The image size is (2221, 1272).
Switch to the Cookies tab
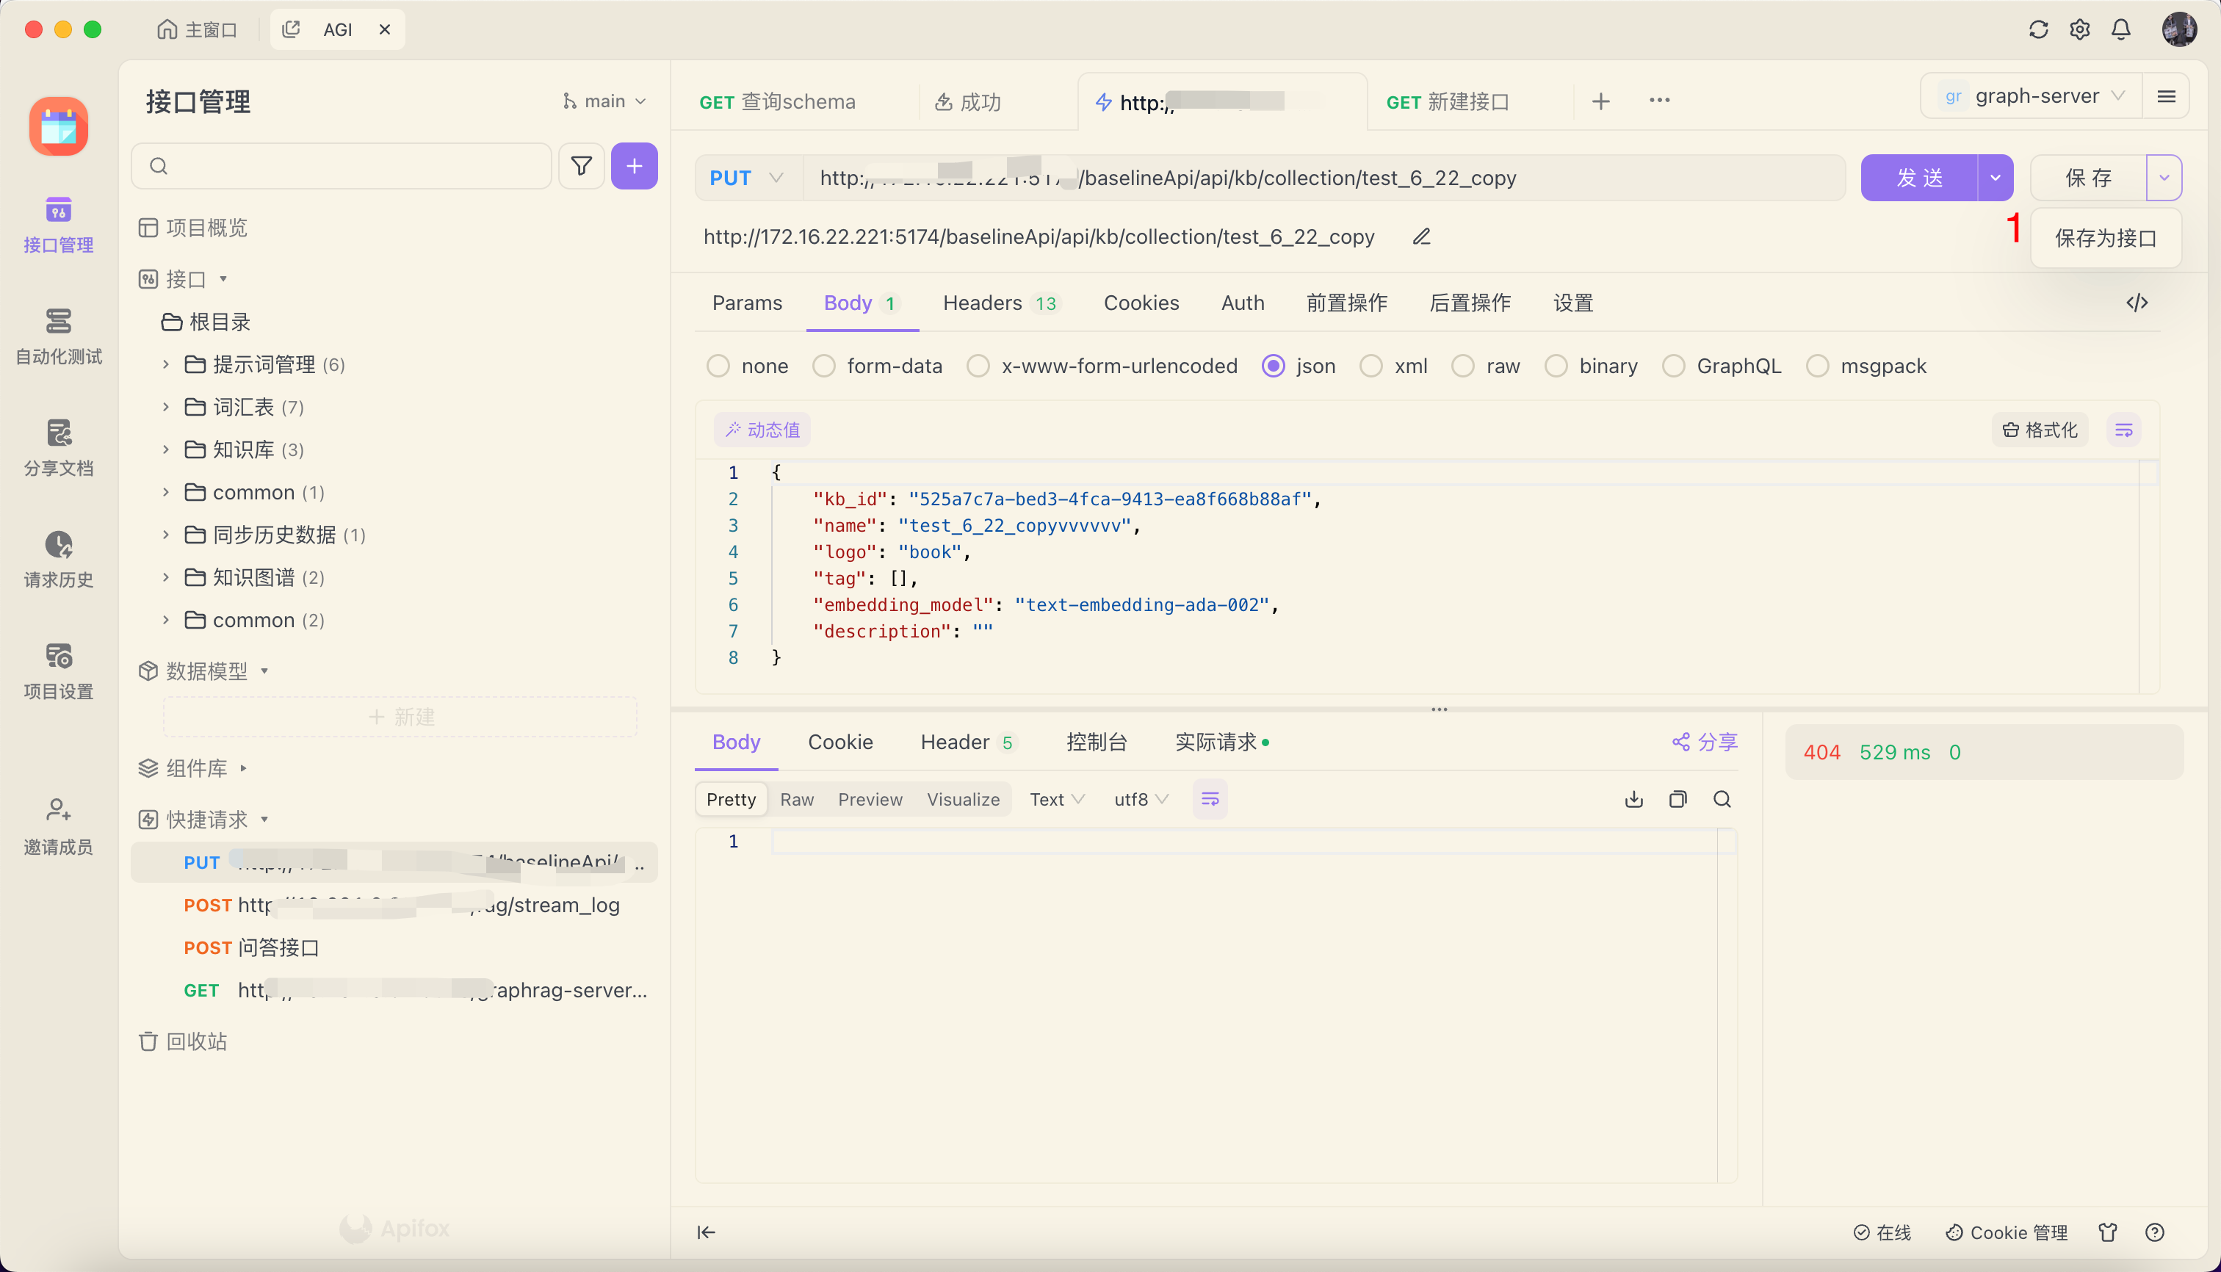[x=1141, y=303]
